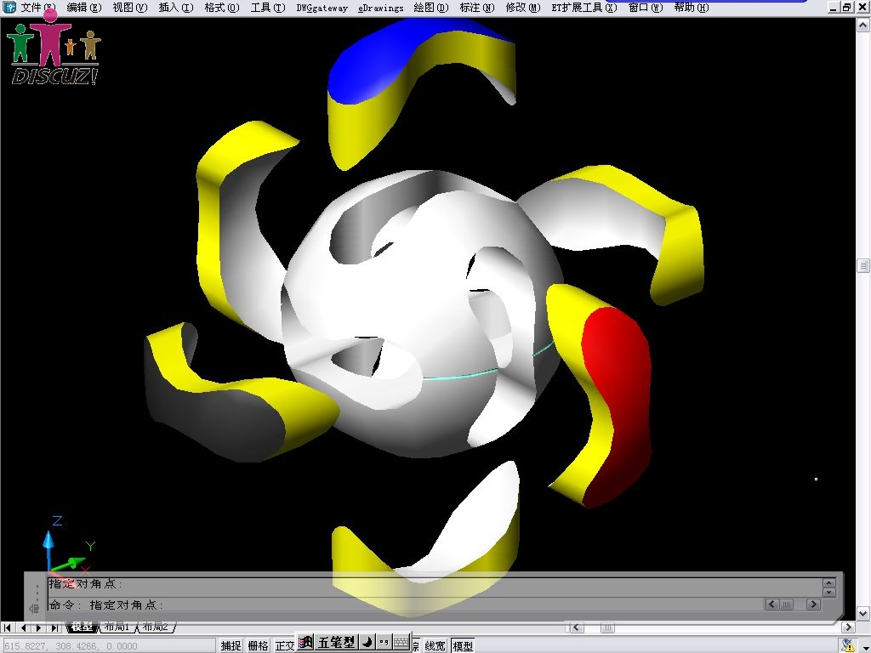The image size is (871, 653).
Task: Open the 工具 (Tools) menu
Action: 268,8
